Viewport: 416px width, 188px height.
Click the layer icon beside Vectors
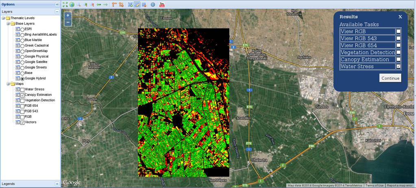pos(18,122)
